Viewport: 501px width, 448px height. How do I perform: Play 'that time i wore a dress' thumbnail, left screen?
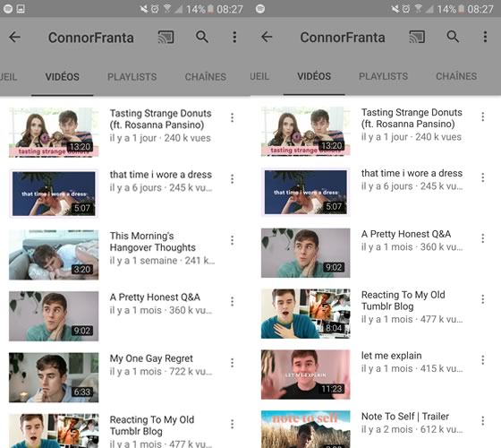[x=54, y=194]
